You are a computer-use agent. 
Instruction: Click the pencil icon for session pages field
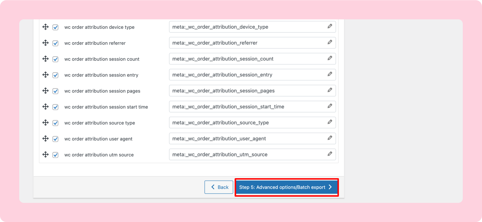coord(330,90)
